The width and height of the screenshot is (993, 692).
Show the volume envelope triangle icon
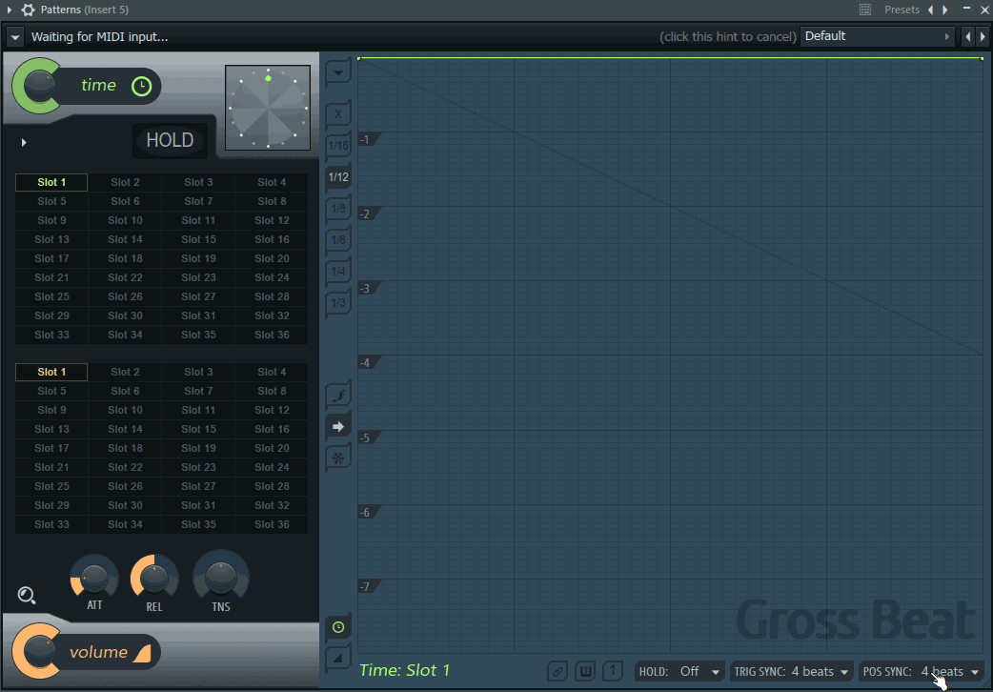point(338,659)
